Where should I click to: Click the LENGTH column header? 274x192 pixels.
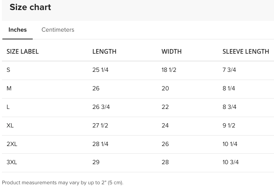click(104, 51)
